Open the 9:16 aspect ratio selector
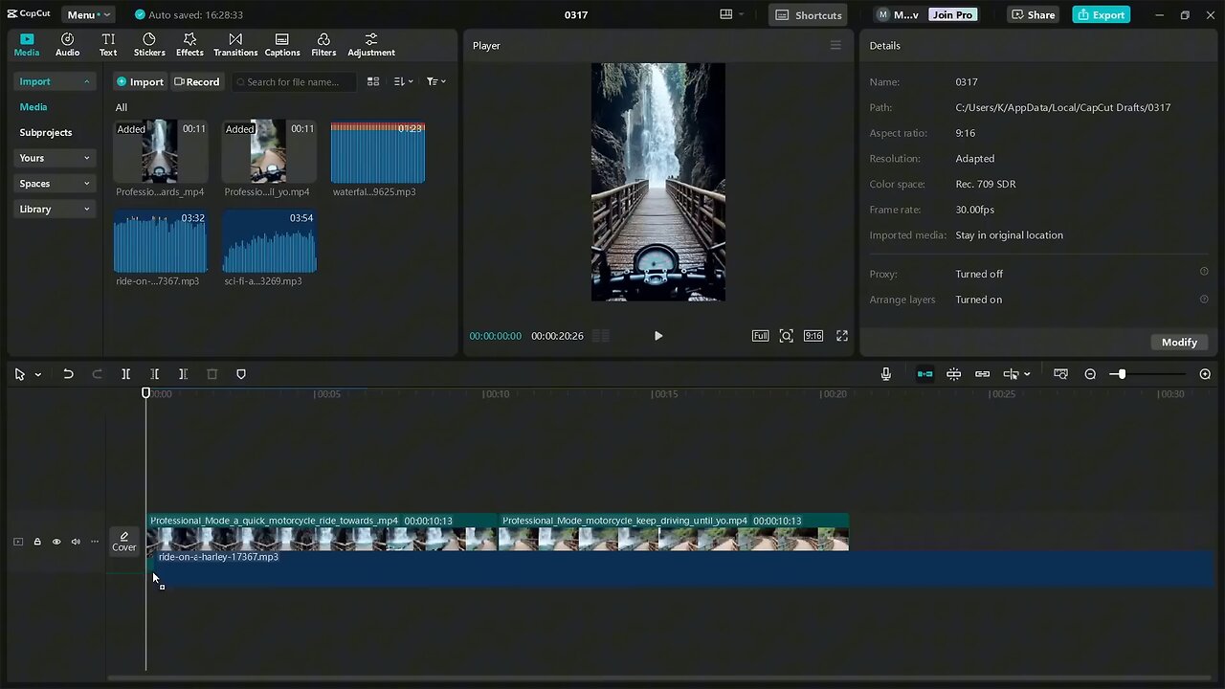Image resolution: width=1225 pixels, height=689 pixels. [x=813, y=336]
